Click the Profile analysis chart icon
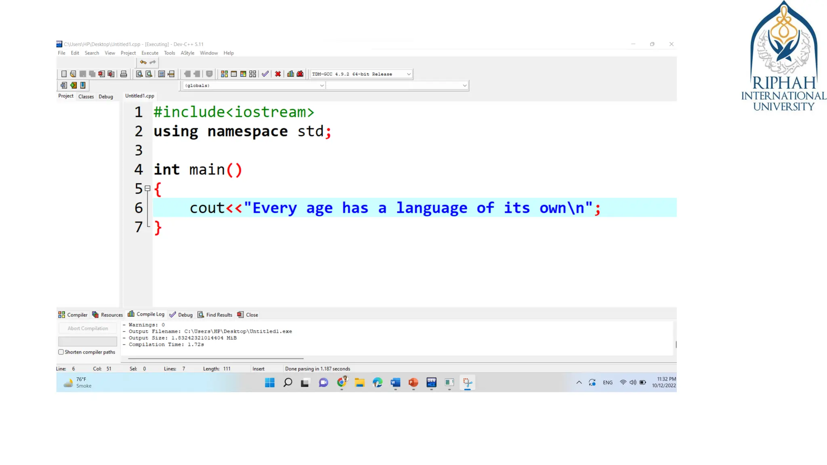 [x=290, y=74]
